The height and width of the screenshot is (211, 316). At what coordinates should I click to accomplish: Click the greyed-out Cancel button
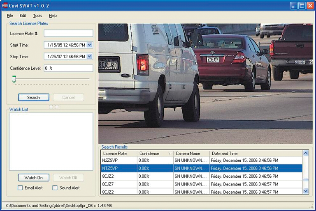point(68,97)
